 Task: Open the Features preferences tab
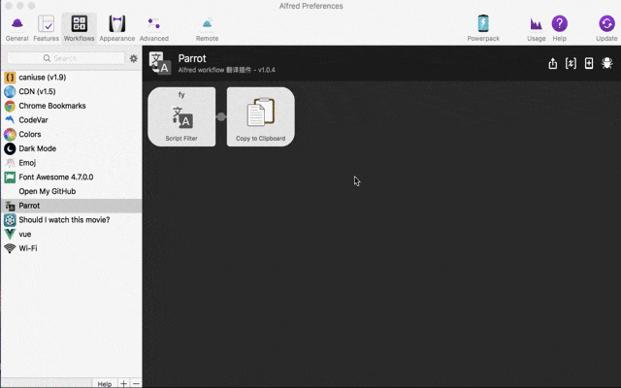click(x=46, y=28)
